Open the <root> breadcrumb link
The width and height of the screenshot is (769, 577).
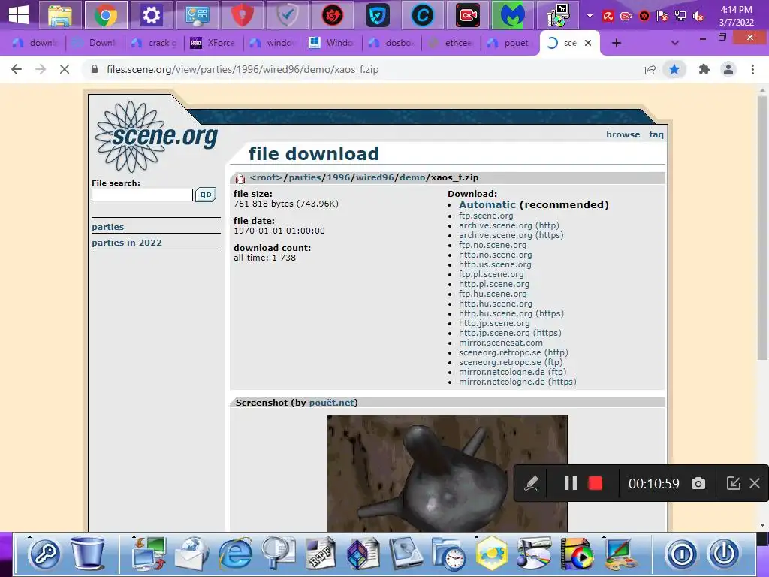(x=267, y=177)
